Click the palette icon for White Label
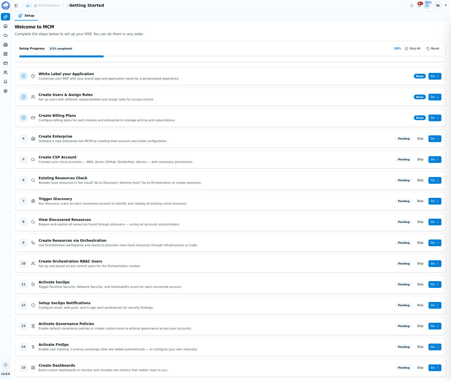The width and height of the screenshot is (451, 381). pyautogui.click(x=33, y=76)
